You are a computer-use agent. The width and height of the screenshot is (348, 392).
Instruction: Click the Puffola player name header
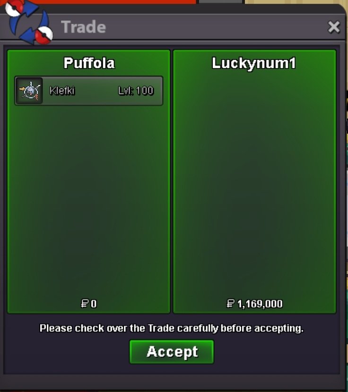pyautogui.click(x=89, y=63)
